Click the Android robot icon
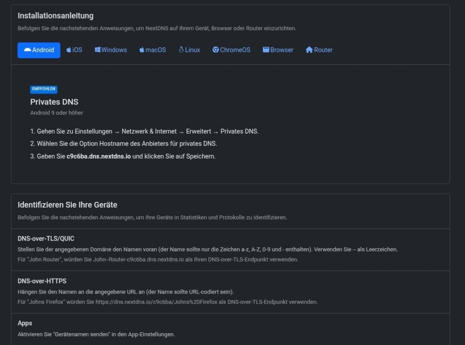The image size is (465, 345). (27, 50)
